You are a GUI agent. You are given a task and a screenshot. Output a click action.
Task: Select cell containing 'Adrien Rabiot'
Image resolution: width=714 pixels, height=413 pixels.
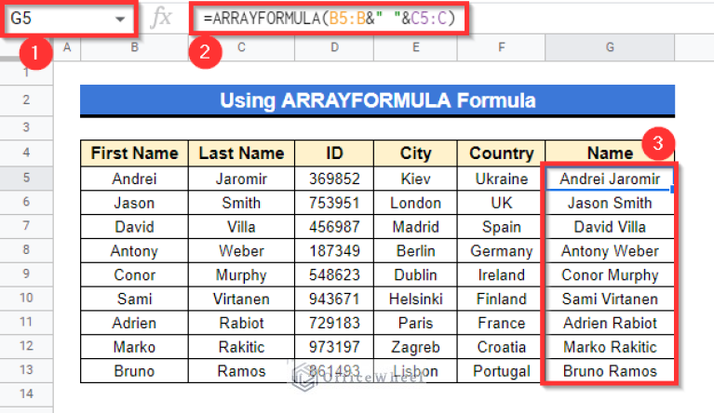pyautogui.click(x=610, y=324)
